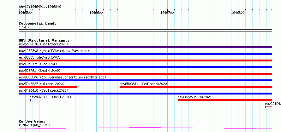This screenshot has width=281, height=132.
Task: Open the DGV Structural Variants track title
Action: click(x=44, y=40)
